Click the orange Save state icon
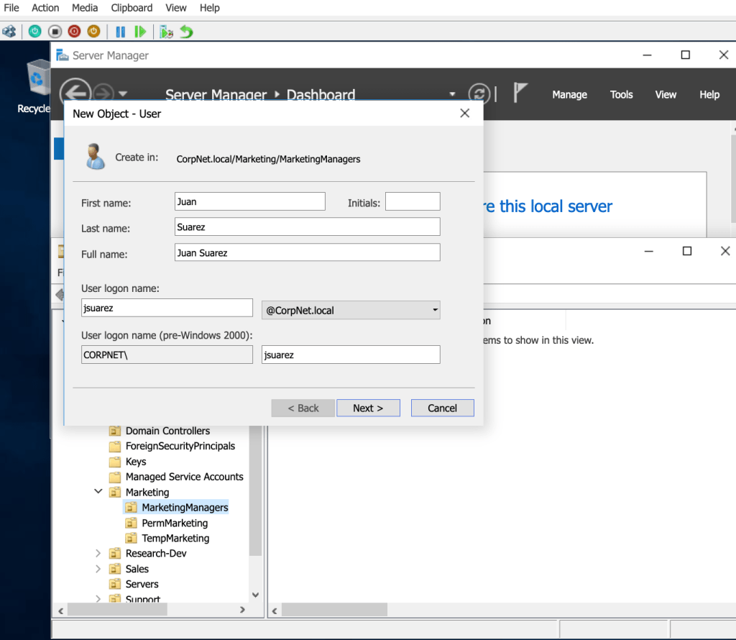Image resolution: width=736 pixels, height=640 pixels. (93, 32)
